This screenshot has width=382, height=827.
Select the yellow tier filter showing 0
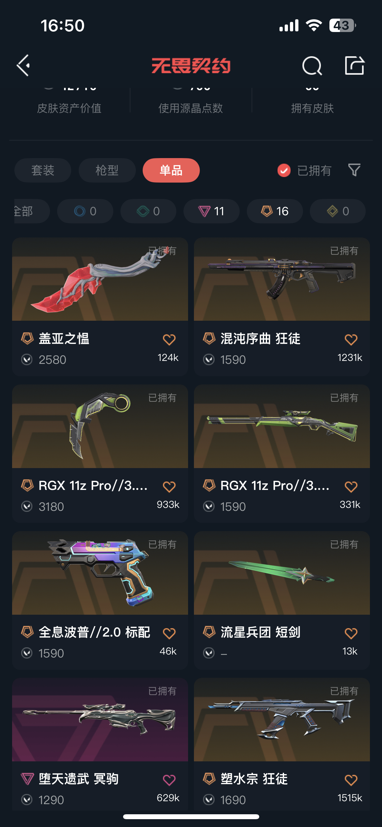coord(338,211)
